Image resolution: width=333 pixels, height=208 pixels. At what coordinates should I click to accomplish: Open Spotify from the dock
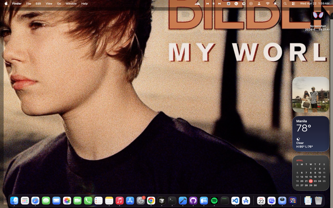214,200
